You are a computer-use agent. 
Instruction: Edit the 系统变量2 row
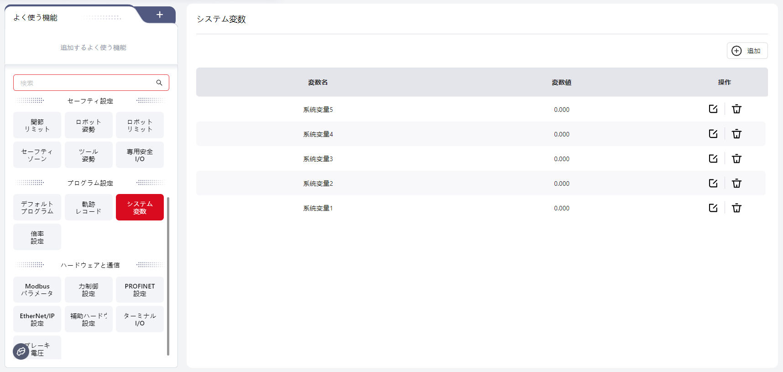pyautogui.click(x=713, y=183)
